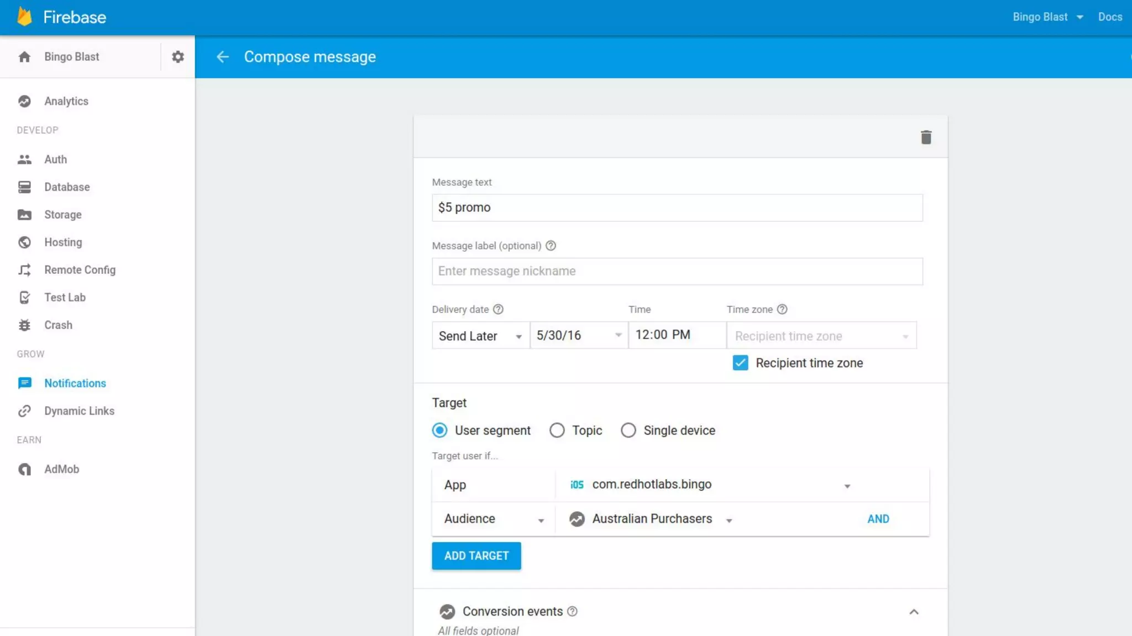The height and width of the screenshot is (636, 1132).
Task: Click the trash icon to delete message
Action: coord(926,137)
